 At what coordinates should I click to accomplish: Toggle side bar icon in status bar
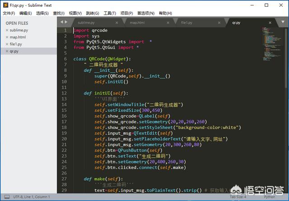[x=7, y=197]
